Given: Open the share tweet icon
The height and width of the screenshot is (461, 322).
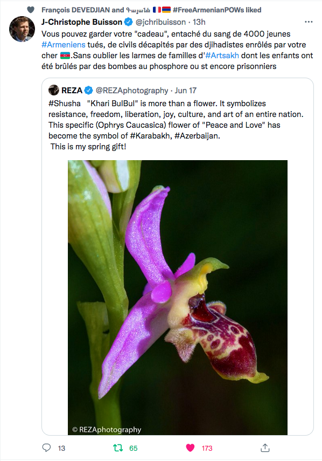Looking at the screenshot, I should tap(265, 448).
